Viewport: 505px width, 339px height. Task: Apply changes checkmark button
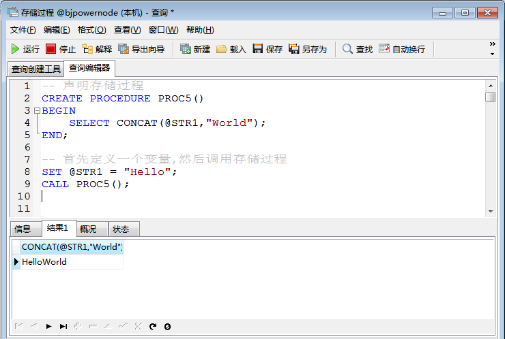[x=123, y=327]
